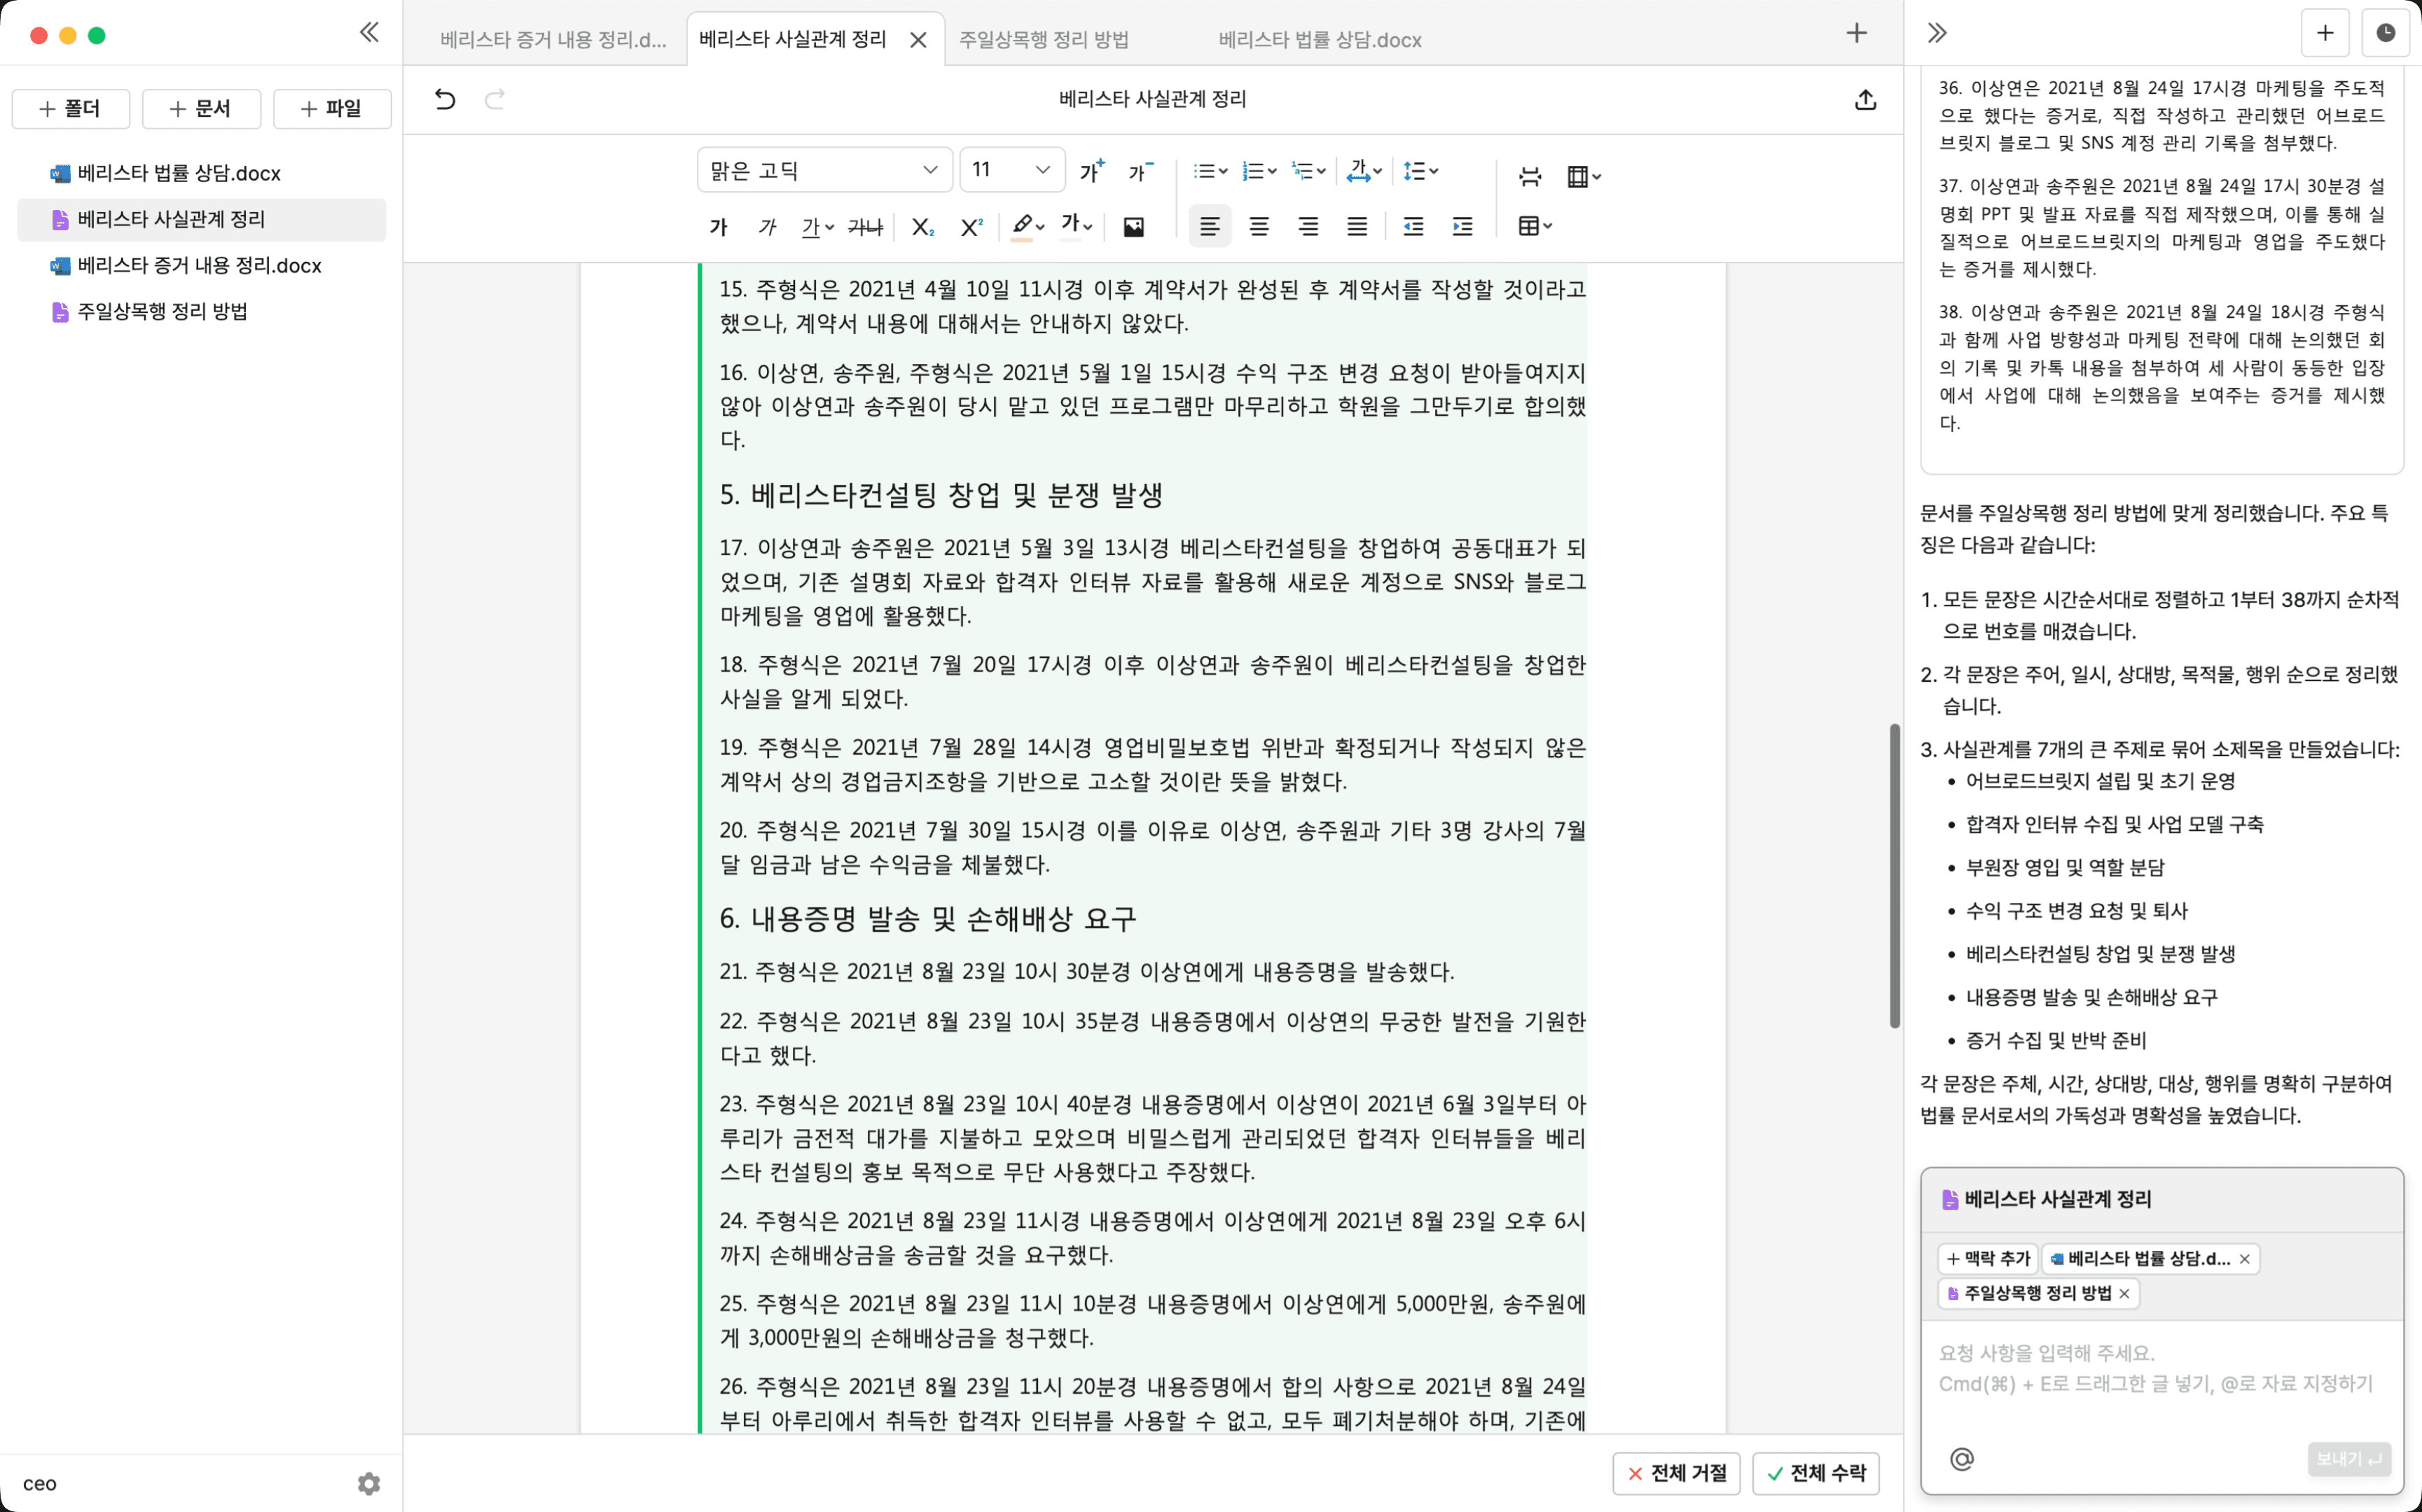Click the 보내기 send button
Image resolution: width=2422 pixels, height=1512 pixels.
point(2349,1459)
